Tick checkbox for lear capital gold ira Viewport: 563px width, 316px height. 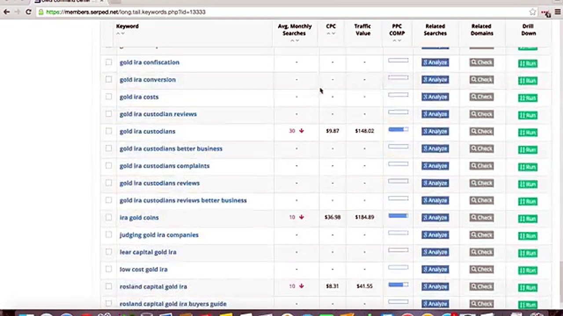click(x=109, y=252)
